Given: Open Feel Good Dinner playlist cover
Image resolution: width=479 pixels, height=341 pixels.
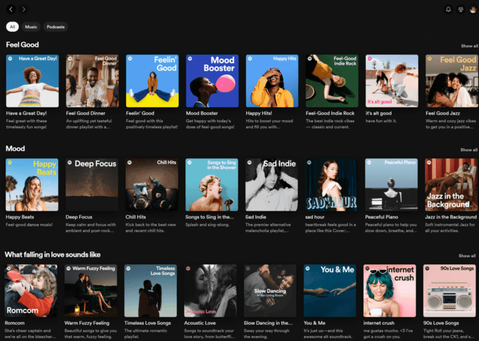Looking at the screenshot, I should [92, 81].
